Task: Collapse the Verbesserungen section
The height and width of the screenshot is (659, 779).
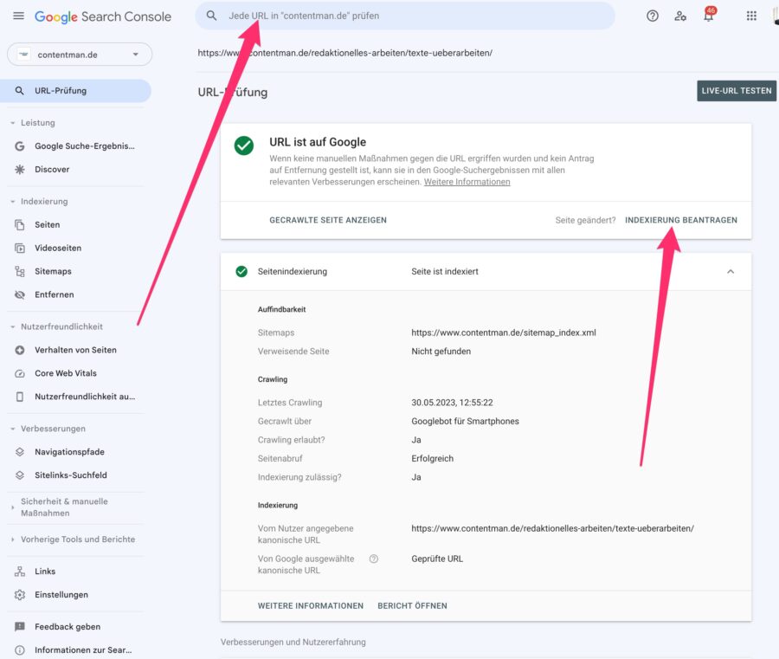Action: 12,429
